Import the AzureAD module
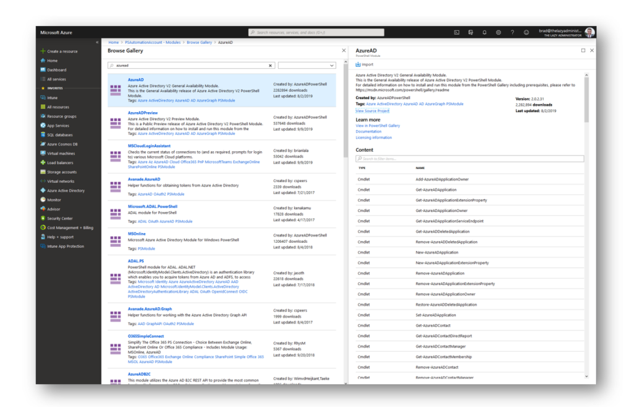This screenshot has width=634, height=407. coord(364,64)
